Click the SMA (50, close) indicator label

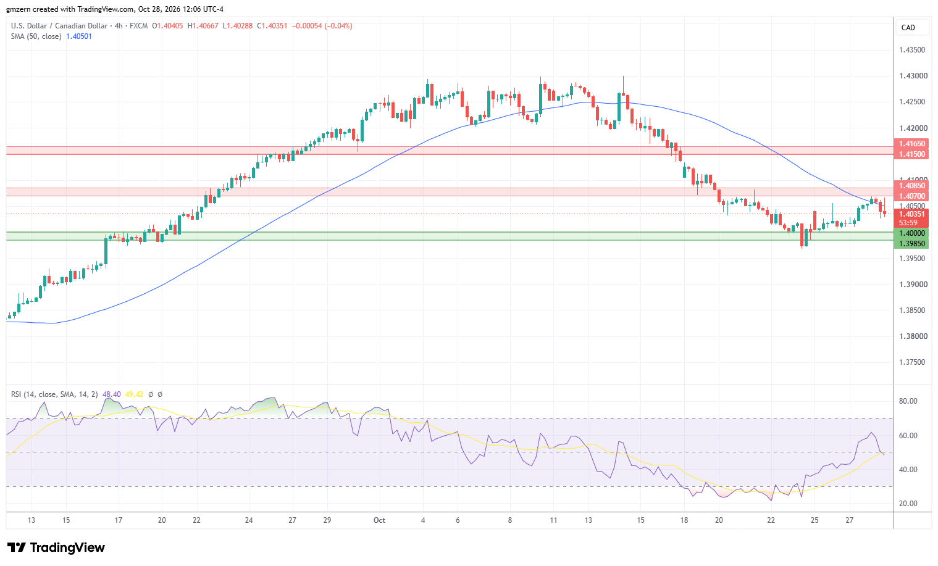pos(36,36)
